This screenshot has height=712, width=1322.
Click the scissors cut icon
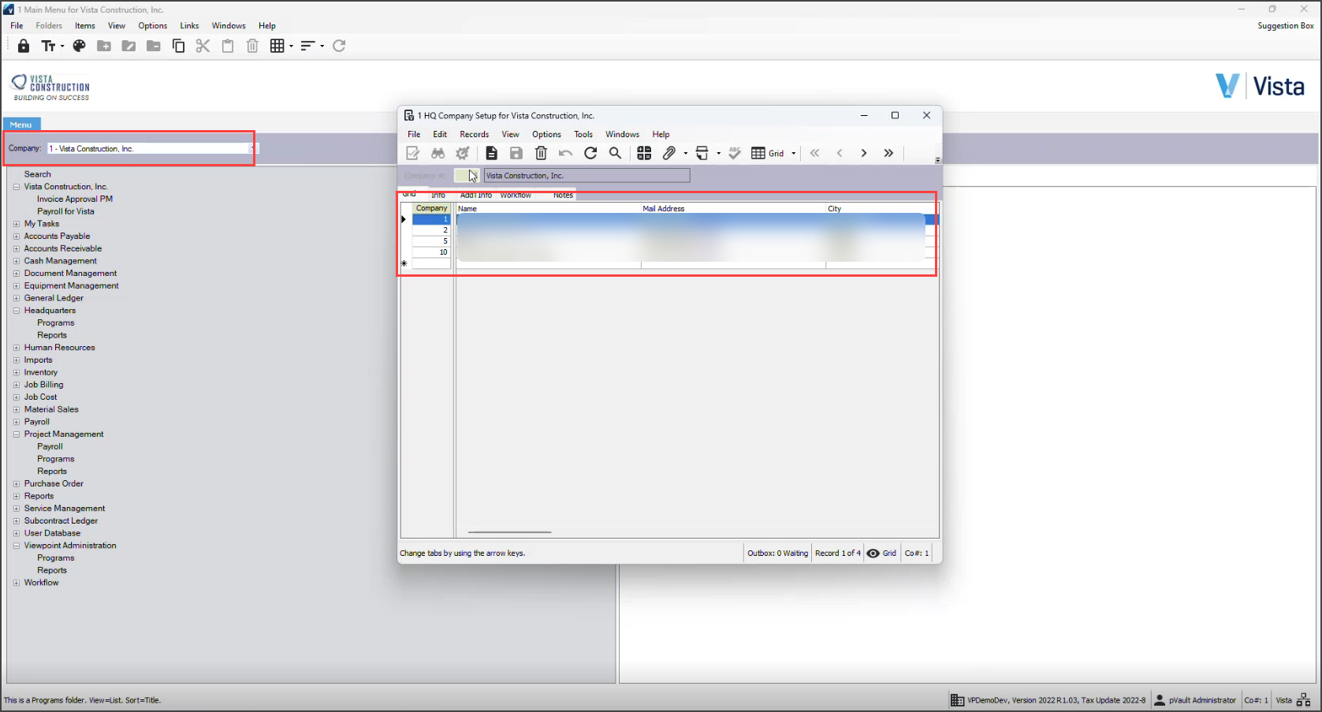[203, 46]
